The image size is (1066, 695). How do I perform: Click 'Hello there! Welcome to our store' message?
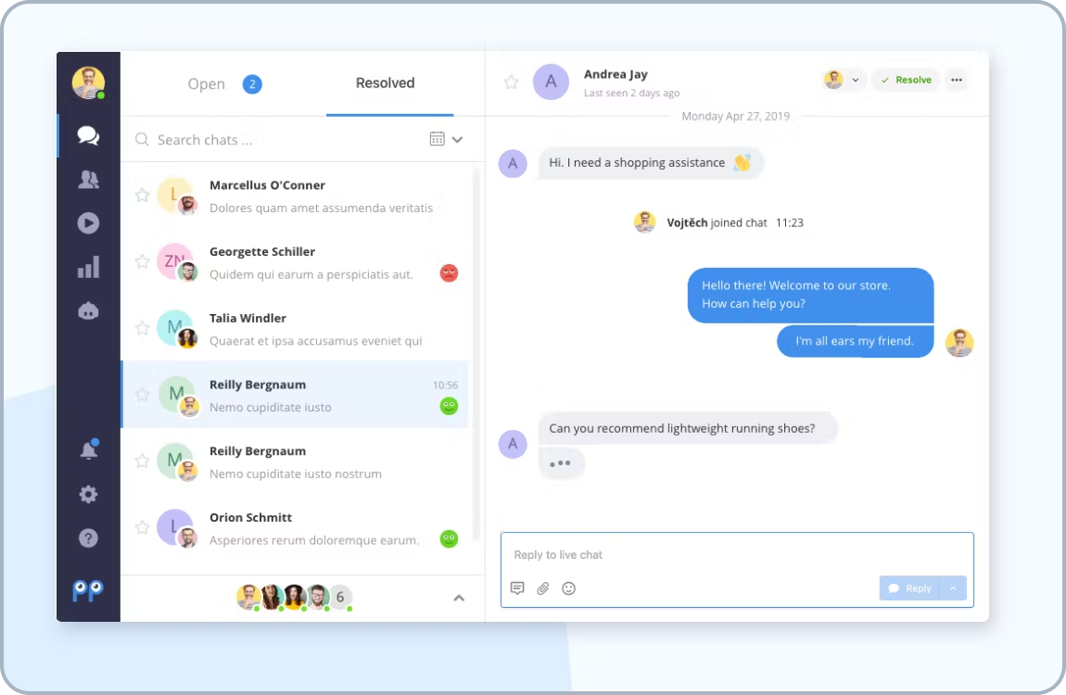click(810, 295)
